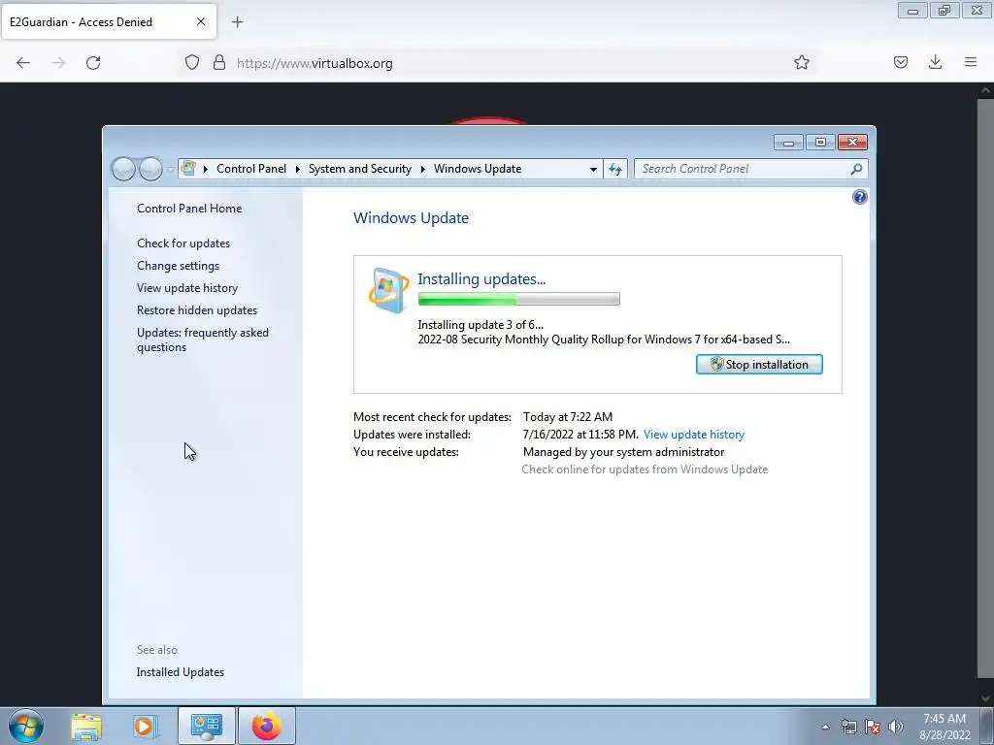Screen dimensions: 994x745
Task: Launch Windows Media Player from taskbar
Action: pyautogui.click(x=145, y=727)
